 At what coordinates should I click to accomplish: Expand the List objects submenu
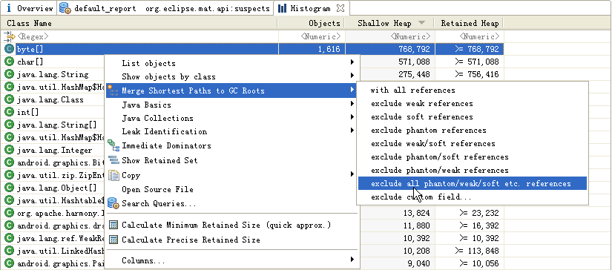click(232, 63)
